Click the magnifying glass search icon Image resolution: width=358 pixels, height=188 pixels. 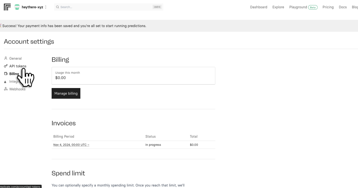coord(57,7)
